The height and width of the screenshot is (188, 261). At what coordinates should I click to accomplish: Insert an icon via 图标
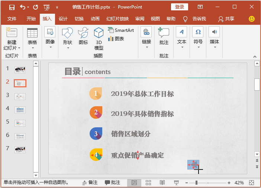(83, 36)
